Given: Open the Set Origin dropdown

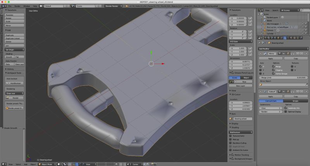Looking at the screenshot, I should (14, 50).
